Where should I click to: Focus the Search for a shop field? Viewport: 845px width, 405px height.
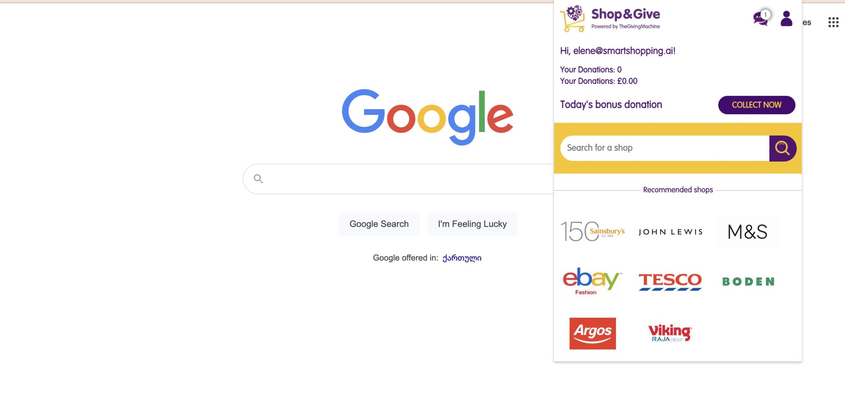click(x=664, y=148)
